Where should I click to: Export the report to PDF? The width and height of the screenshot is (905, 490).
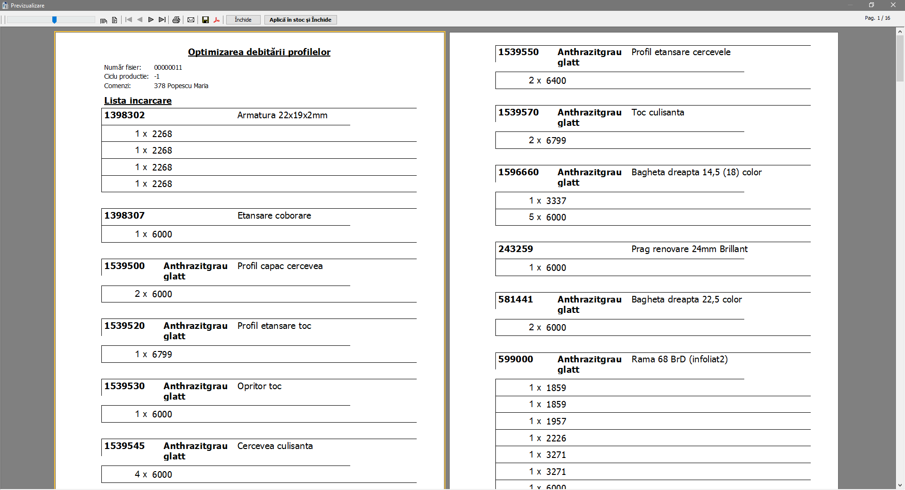(x=217, y=20)
